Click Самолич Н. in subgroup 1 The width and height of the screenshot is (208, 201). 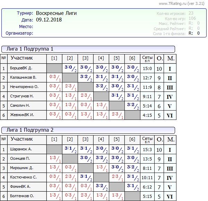click(20, 106)
